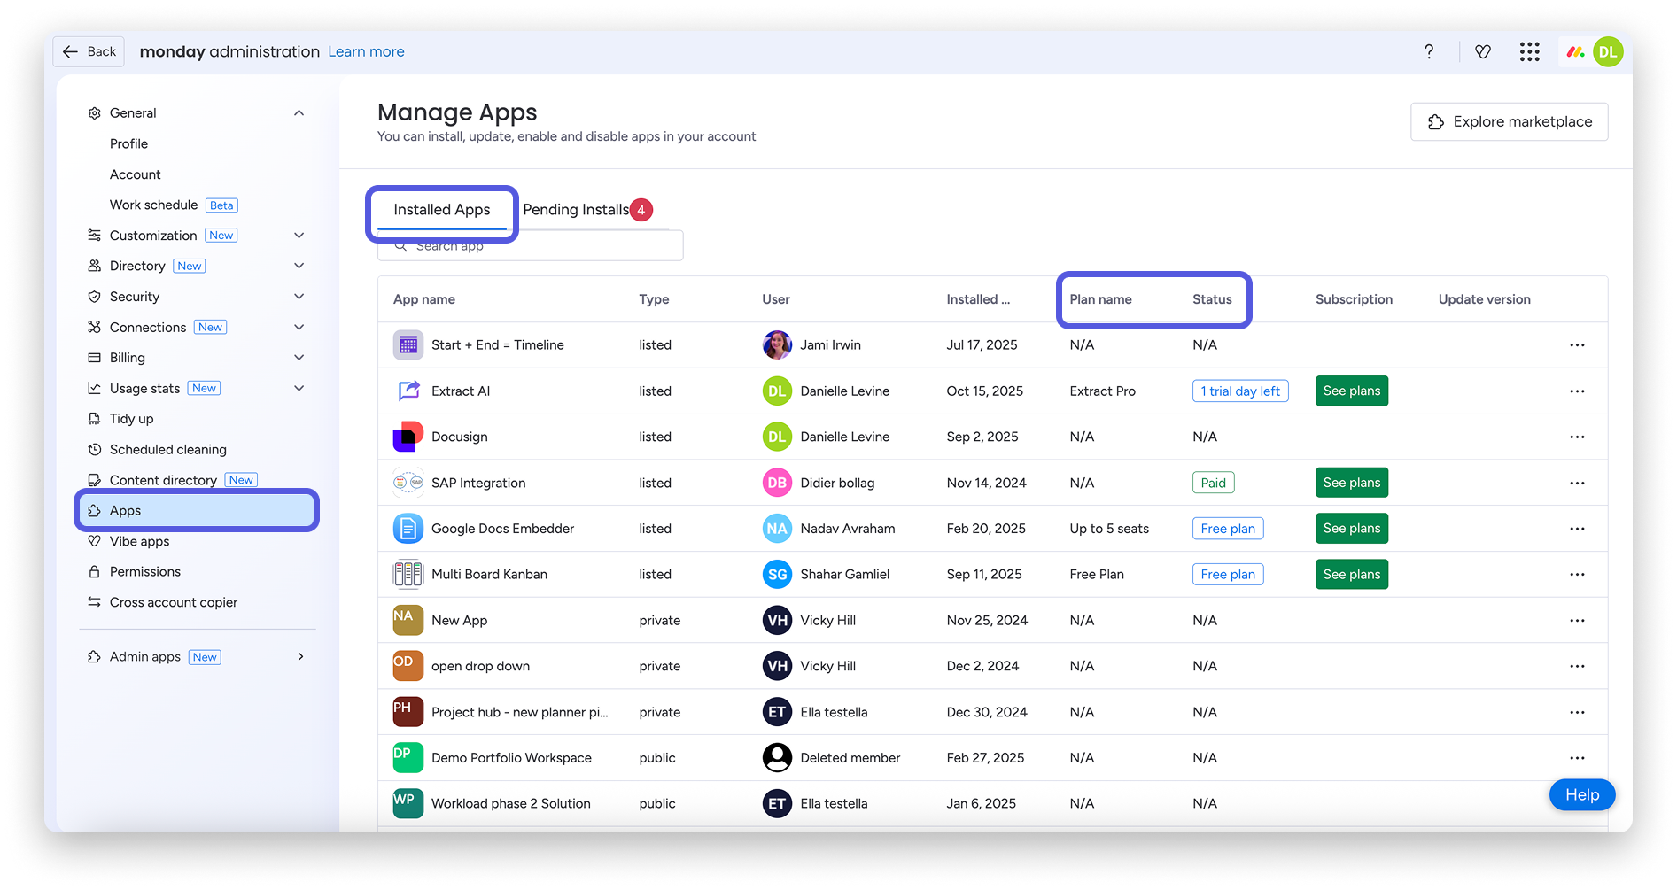Click the Project hub app icon
Viewport: 1677px width, 890px height.
tap(408, 712)
